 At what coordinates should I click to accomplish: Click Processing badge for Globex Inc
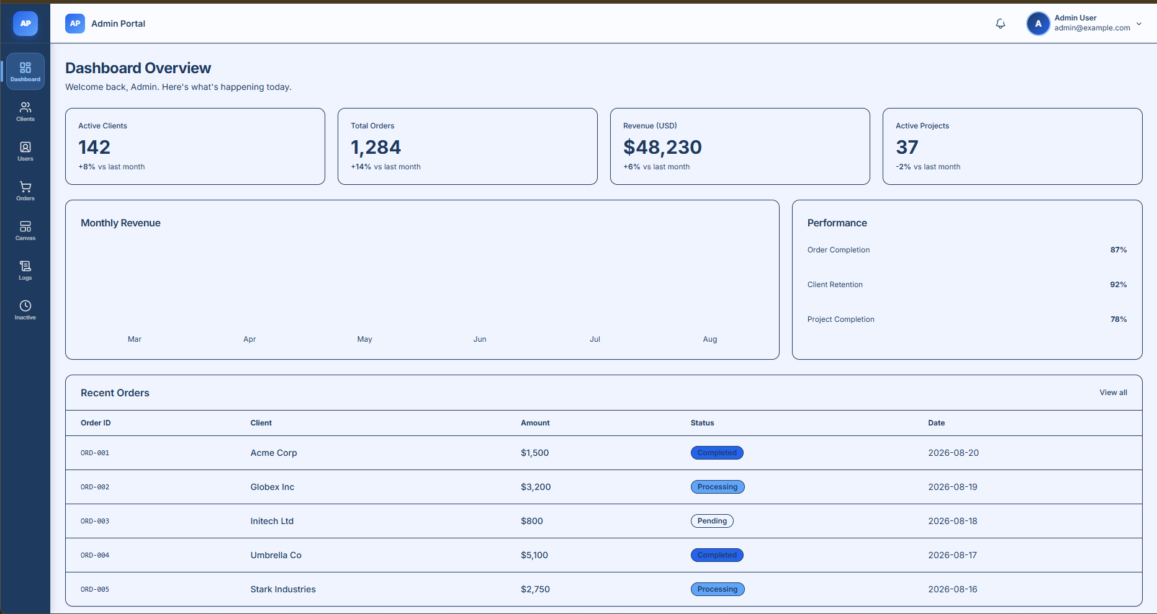click(x=718, y=487)
